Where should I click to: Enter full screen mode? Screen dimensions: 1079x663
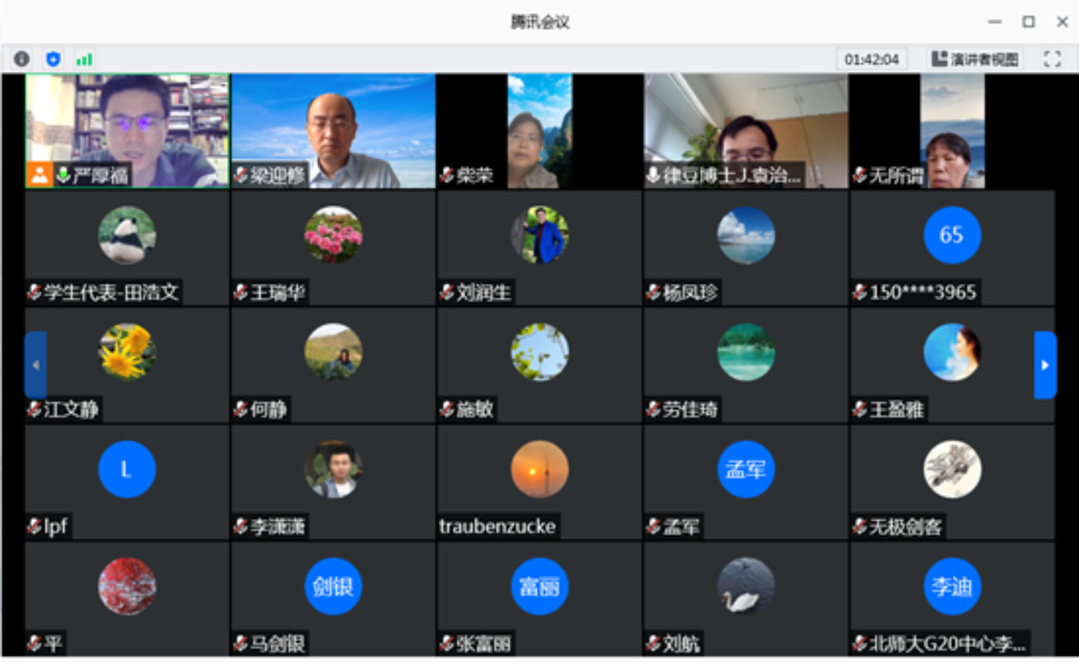click(x=1052, y=59)
